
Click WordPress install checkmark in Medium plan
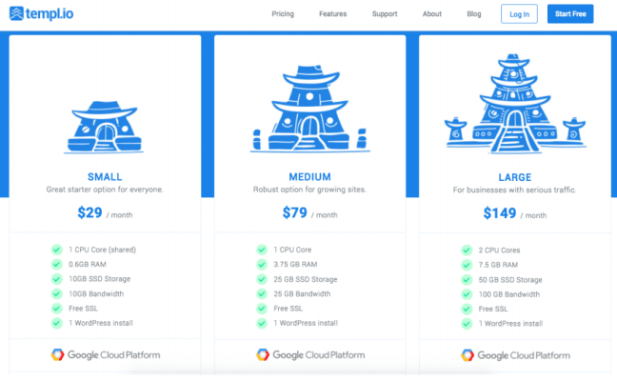pyautogui.click(x=262, y=323)
